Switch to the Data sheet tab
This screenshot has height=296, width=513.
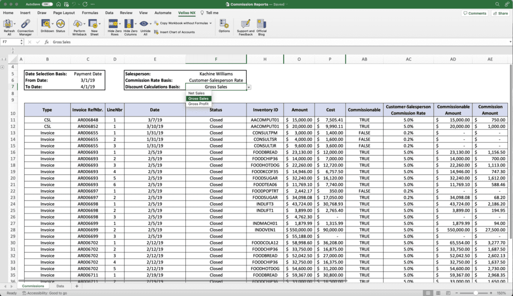pos(60,286)
